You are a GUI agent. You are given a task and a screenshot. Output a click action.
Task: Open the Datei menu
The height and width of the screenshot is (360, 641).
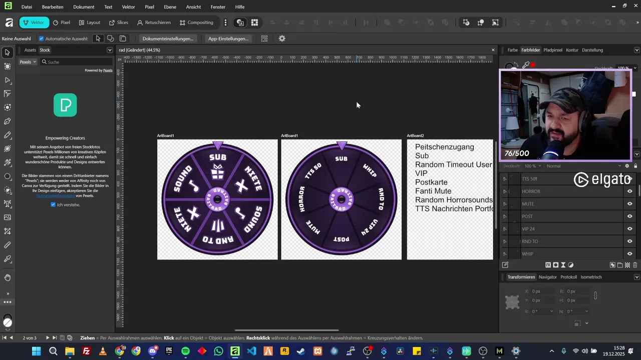(27, 7)
